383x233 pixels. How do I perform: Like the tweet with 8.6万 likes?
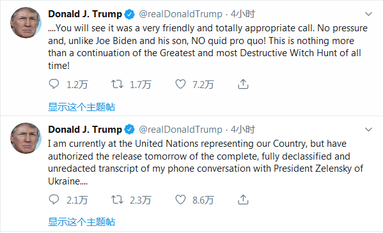point(180,200)
